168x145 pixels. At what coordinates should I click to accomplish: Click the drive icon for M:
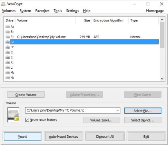[x=8, y=72]
